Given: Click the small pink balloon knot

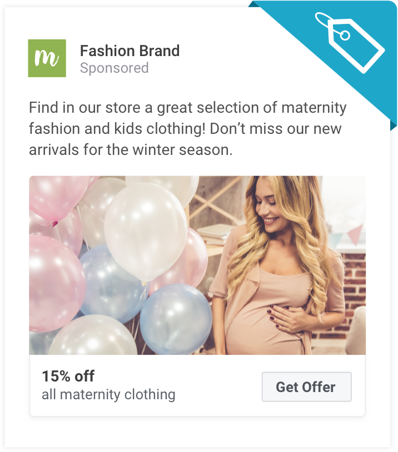Looking at the screenshot, I should click(54, 223).
